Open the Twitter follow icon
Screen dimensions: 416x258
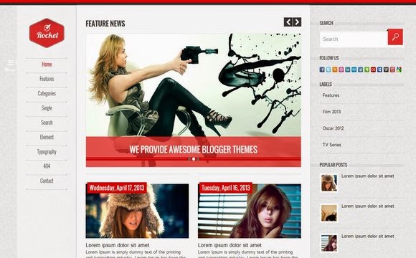pos(328,70)
